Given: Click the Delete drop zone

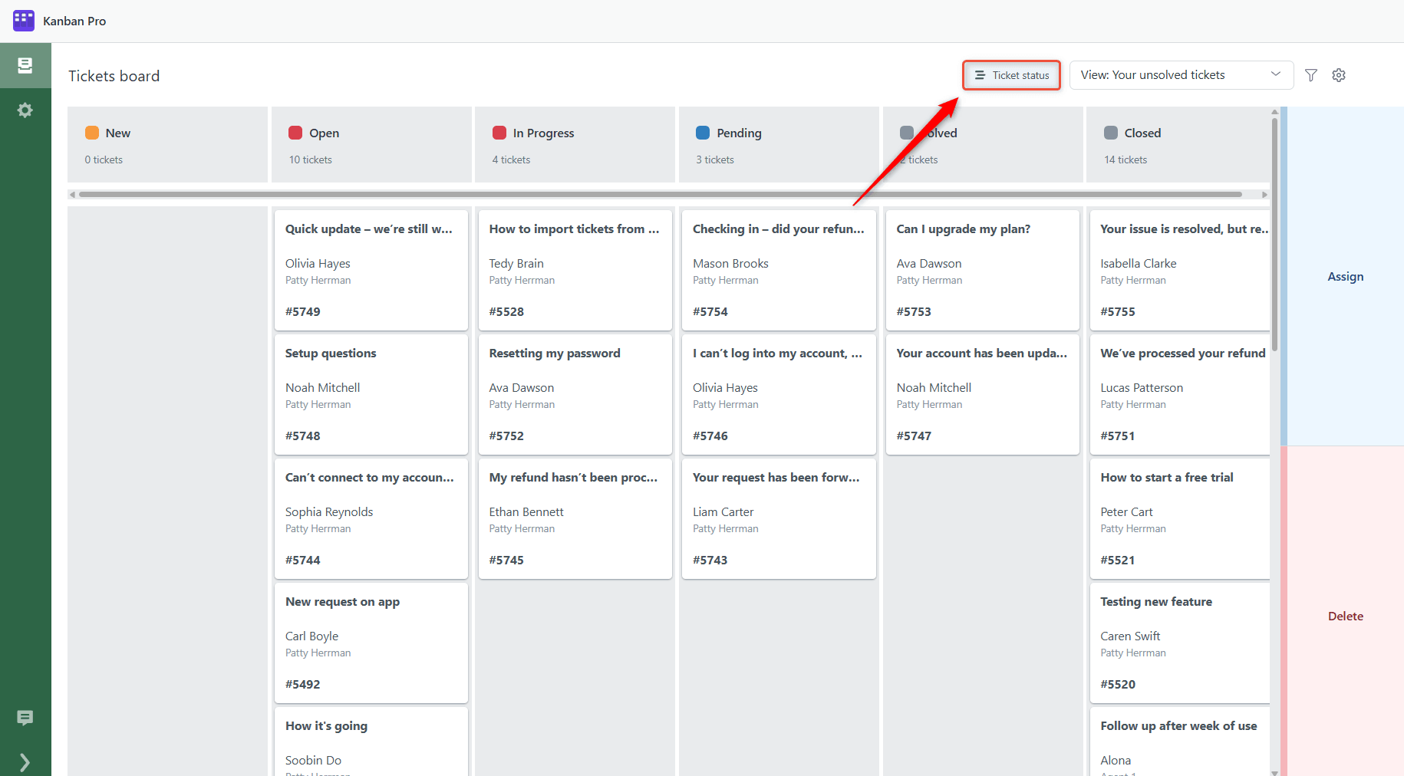Looking at the screenshot, I should (x=1345, y=616).
